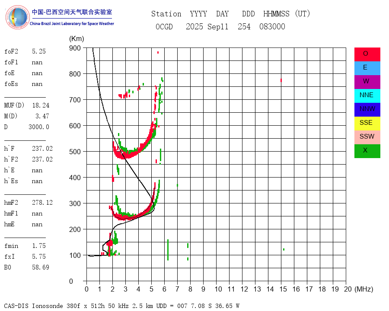Click the B0 value 58.69
This screenshot has height=311, width=389.
[41, 267]
